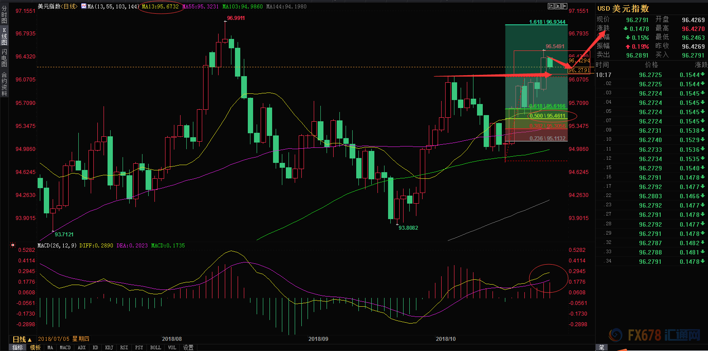This screenshot has height=351, width=708.
Task: Click the FX678 汇通网 logo
Action: click(654, 335)
